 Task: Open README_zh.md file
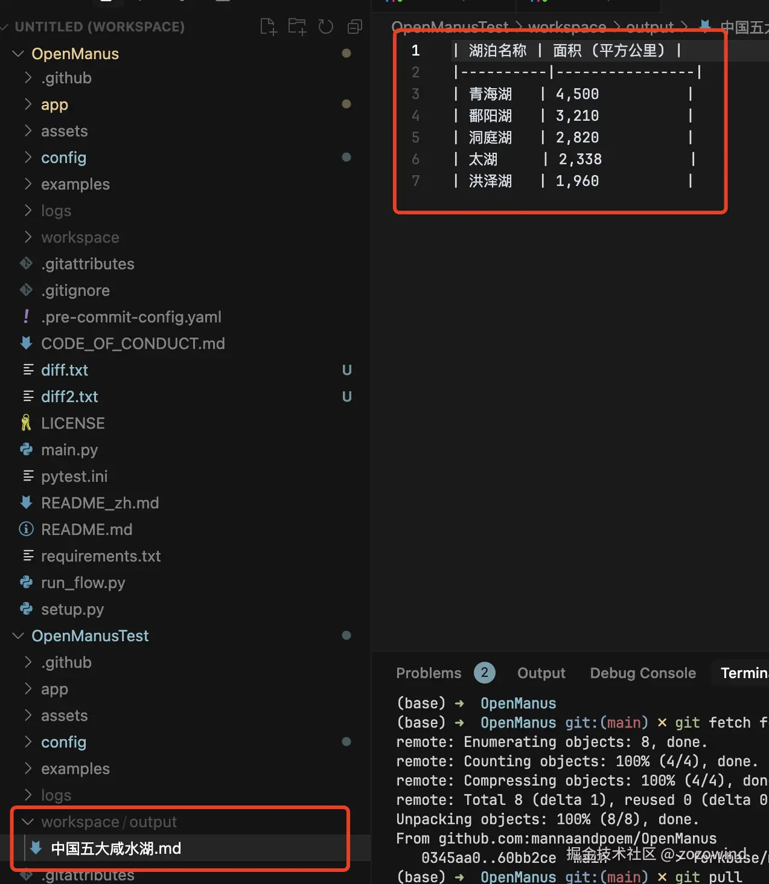click(x=100, y=502)
